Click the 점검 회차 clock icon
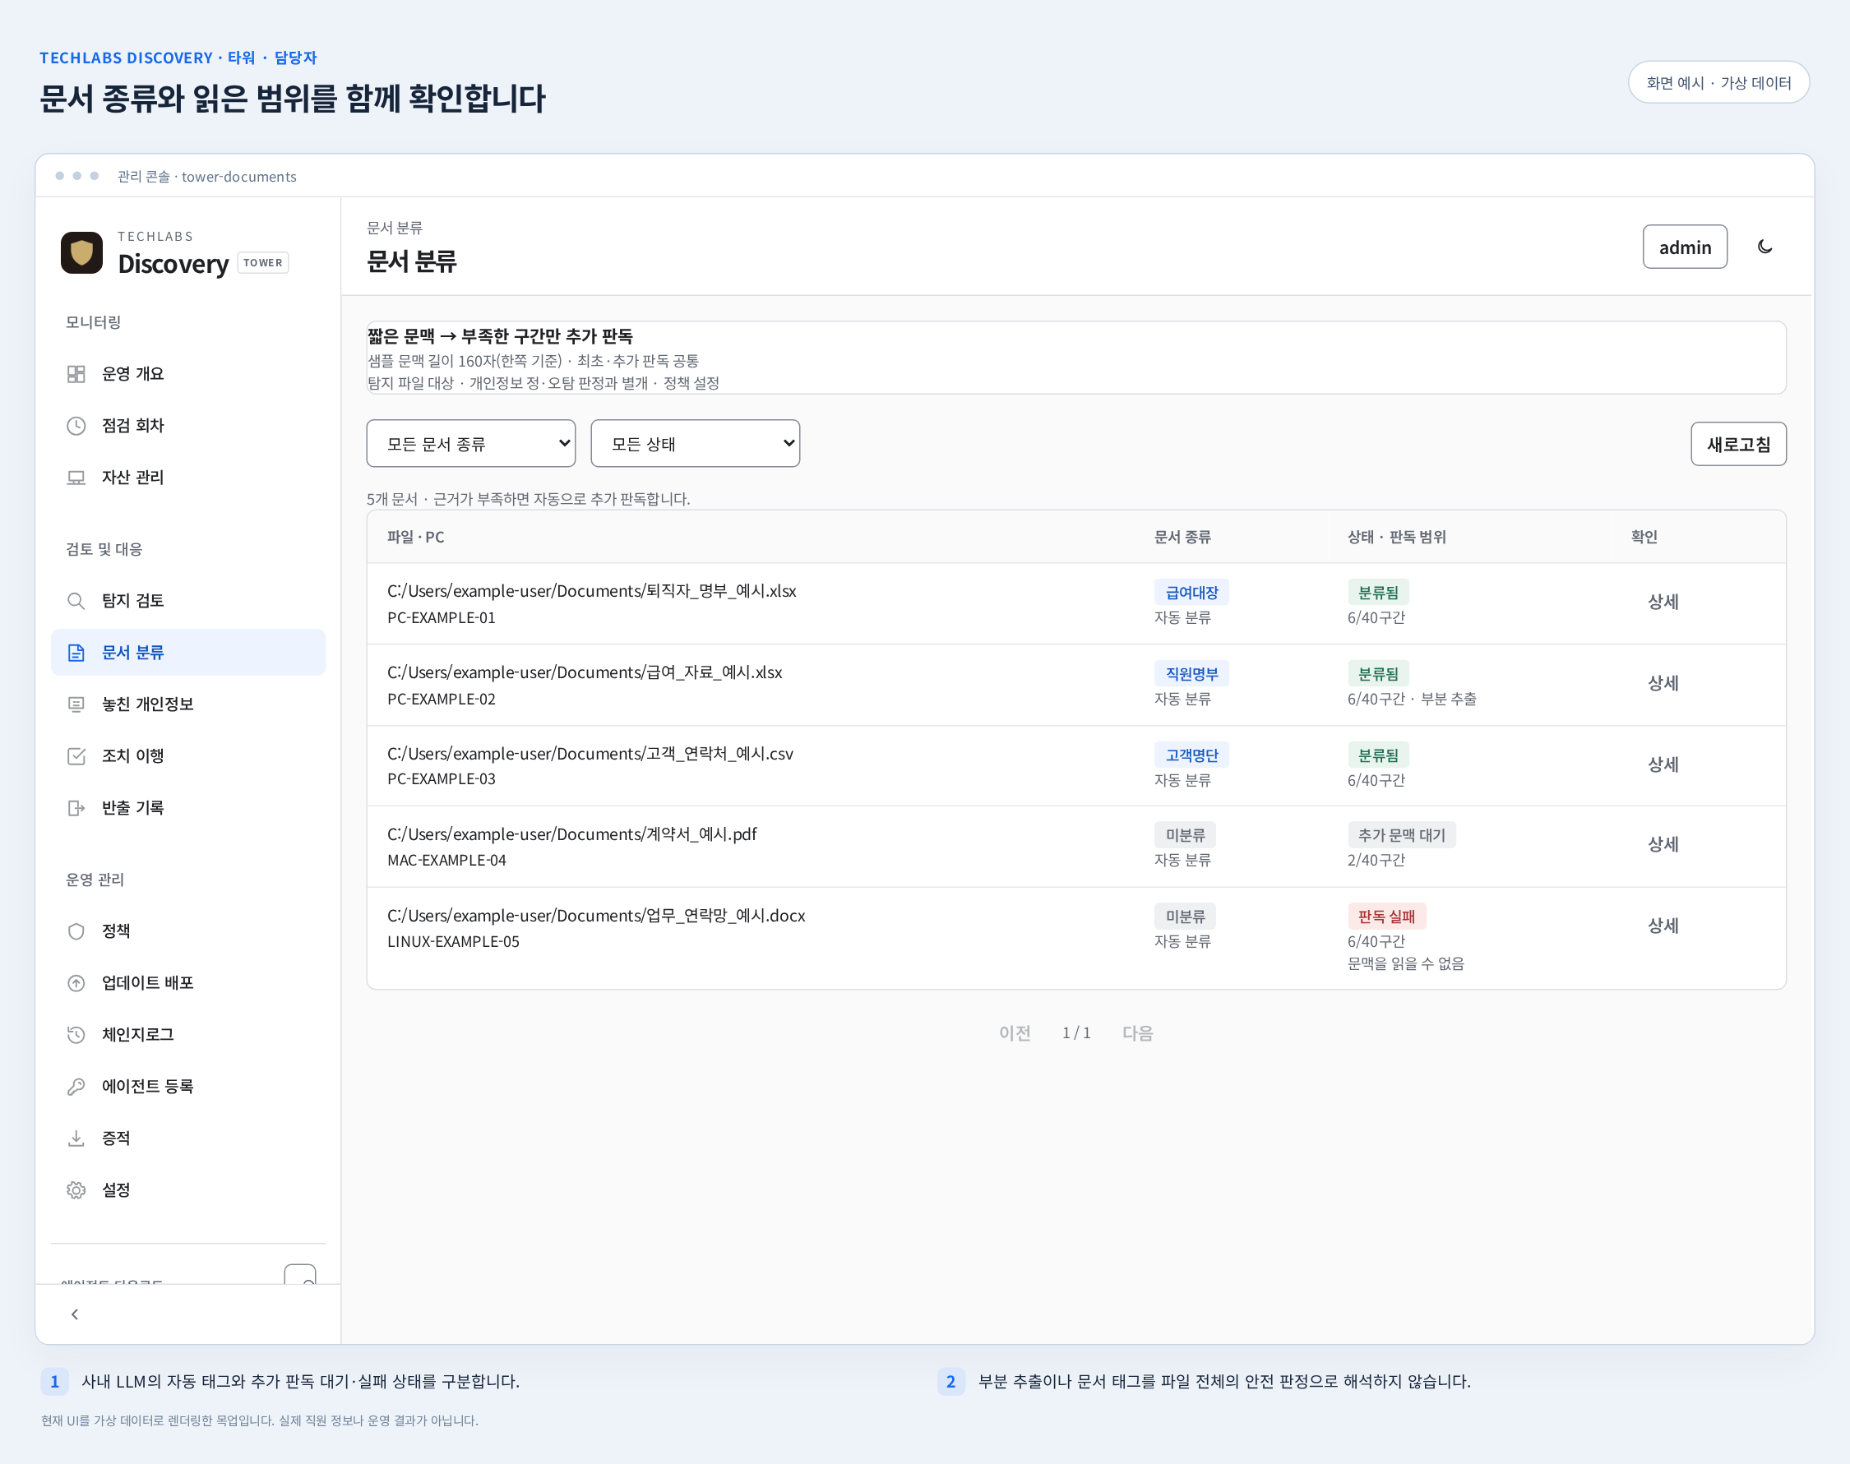The width and height of the screenshot is (1850, 1464). 76,426
